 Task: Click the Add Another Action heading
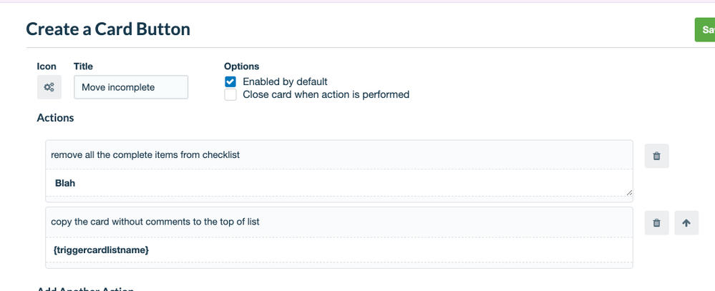point(85,289)
